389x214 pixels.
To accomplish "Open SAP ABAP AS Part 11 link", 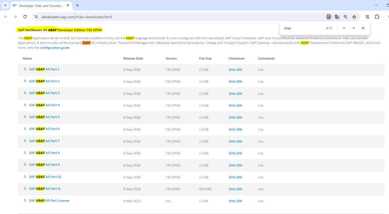I will point(44,189).
